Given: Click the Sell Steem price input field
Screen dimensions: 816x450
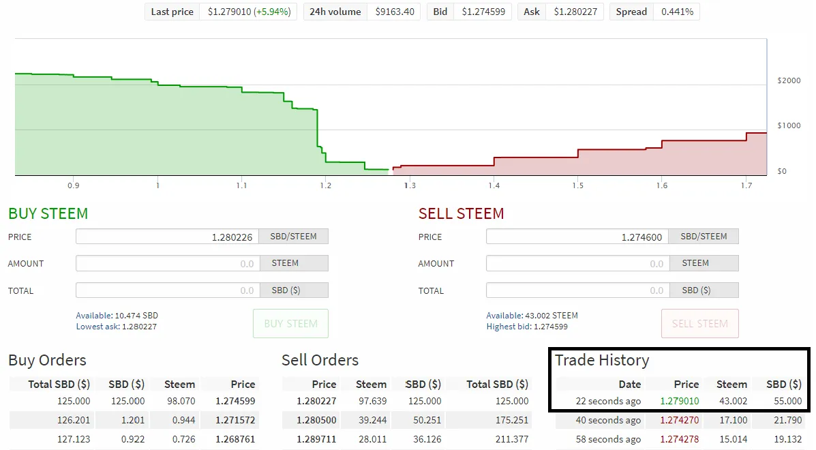Looking at the screenshot, I should pyautogui.click(x=577, y=236).
